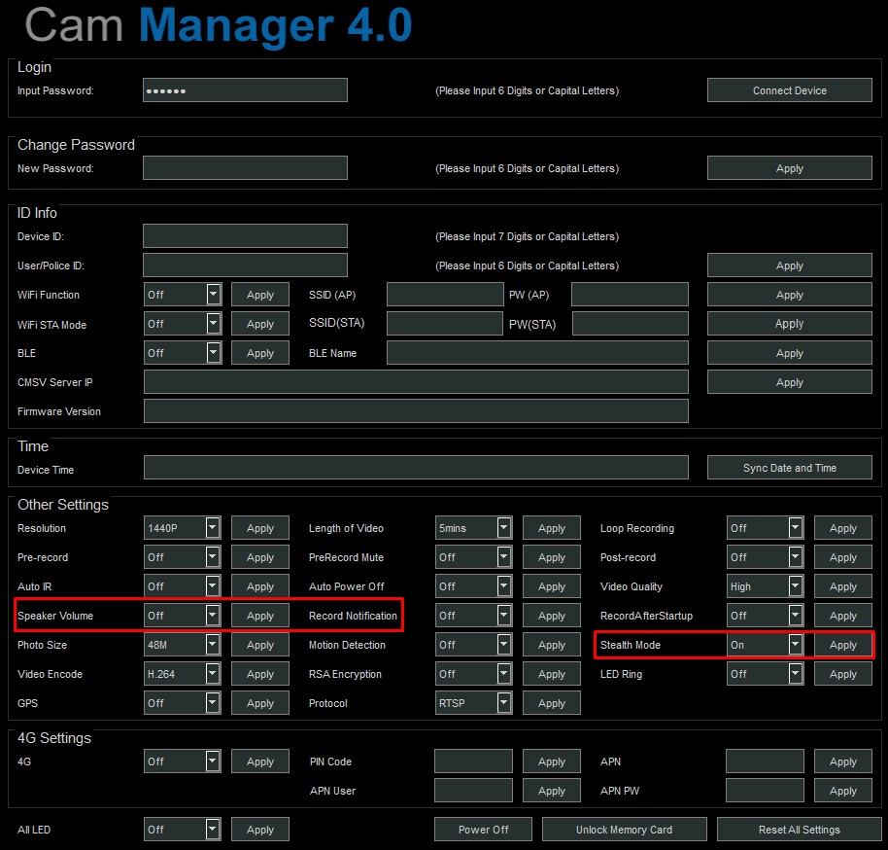Click the User/Police ID input field
The height and width of the screenshot is (850, 888).
click(x=245, y=266)
